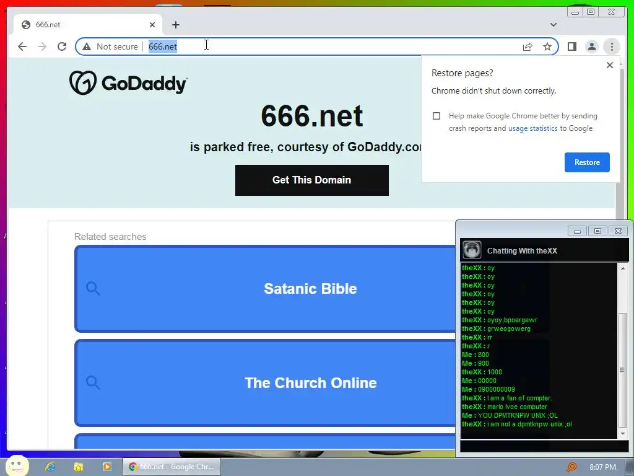634x476 pixels.
Task: Expand the tab search chevron
Action: [553, 25]
